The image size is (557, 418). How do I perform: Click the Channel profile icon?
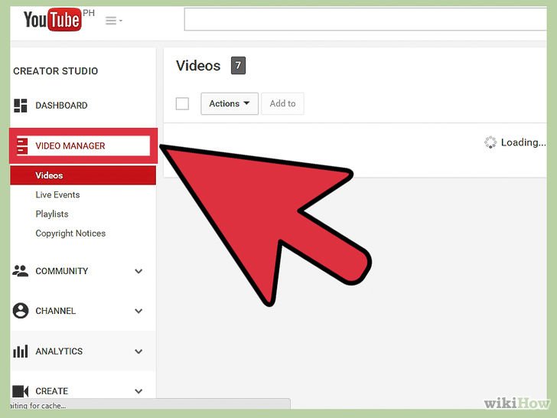[20, 311]
